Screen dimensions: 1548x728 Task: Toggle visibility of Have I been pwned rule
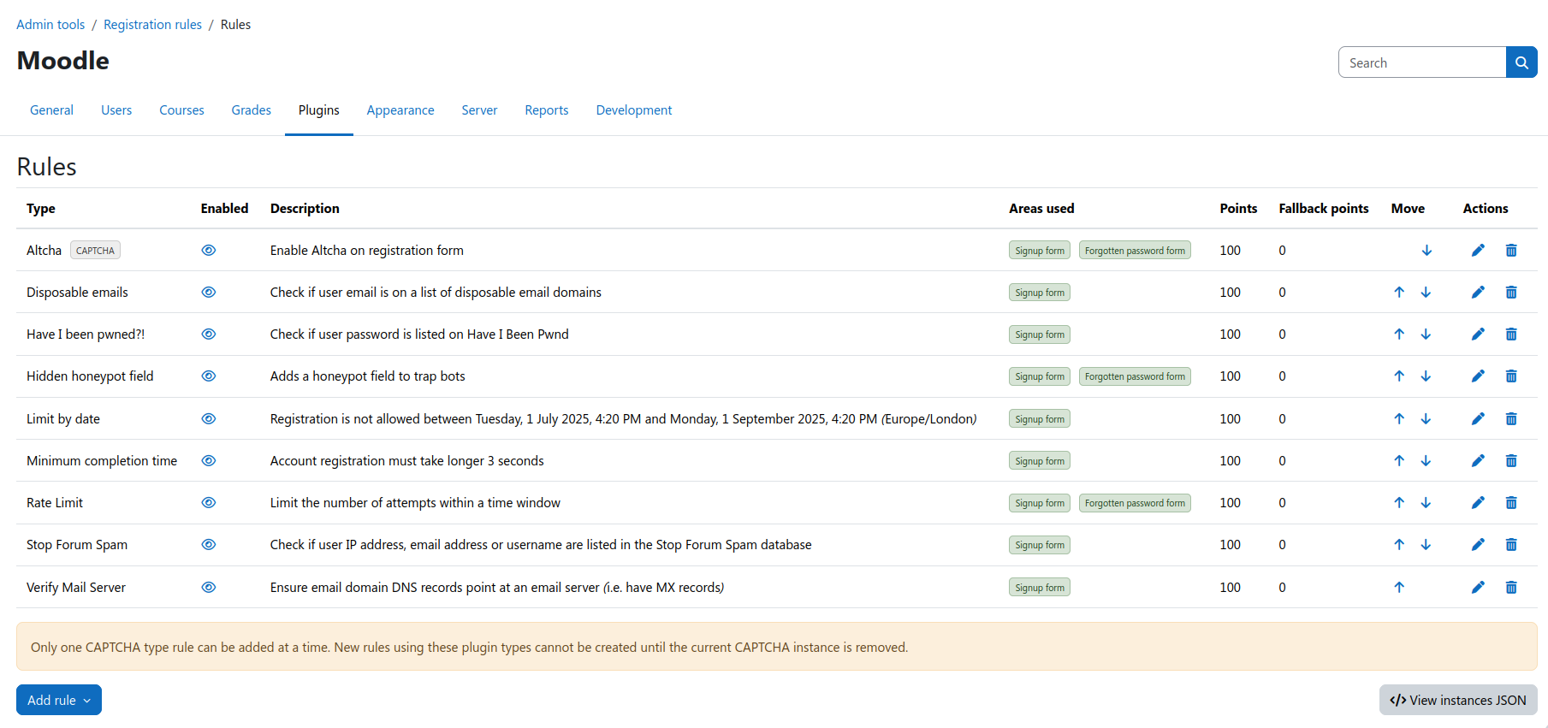209,334
